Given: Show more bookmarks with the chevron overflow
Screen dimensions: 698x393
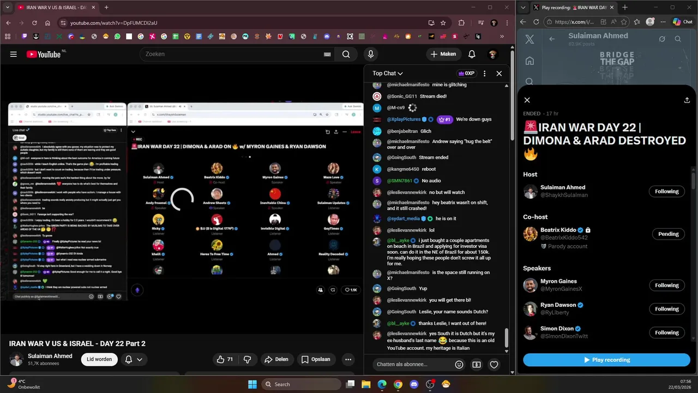Looking at the screenshot, I should point(502,37).
